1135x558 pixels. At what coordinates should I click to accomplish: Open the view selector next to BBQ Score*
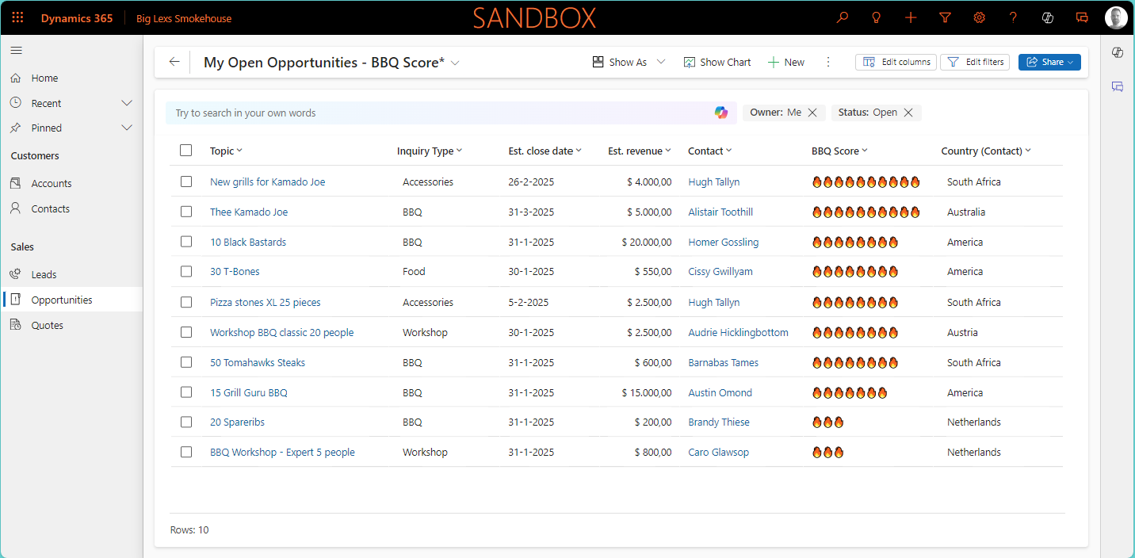(x=455, y=63)
